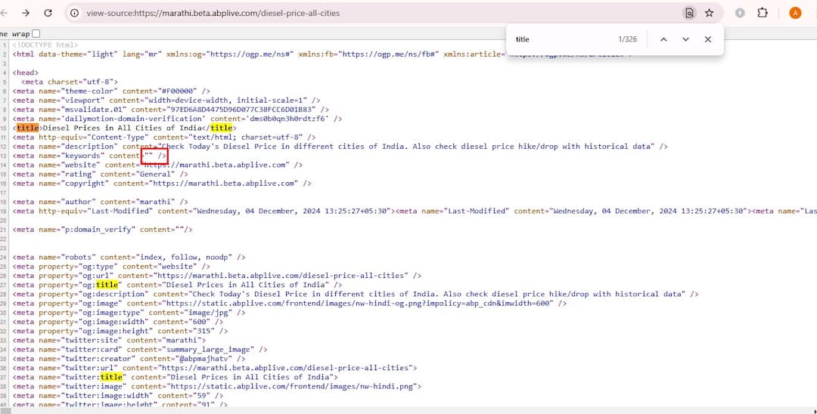Click the meta name "copyright" line
Image resolution: width=817 pixels, height=414 pixels.
[162, 184]
